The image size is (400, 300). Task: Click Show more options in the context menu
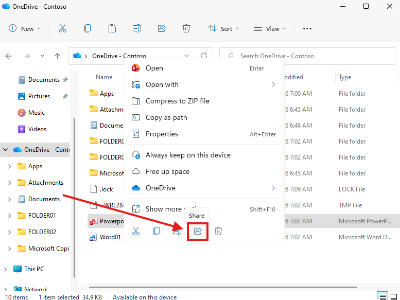coord(204,209)
